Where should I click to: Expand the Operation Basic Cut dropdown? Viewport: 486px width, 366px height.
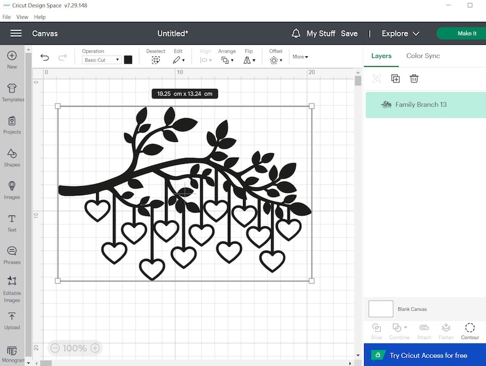coord(102,60)
